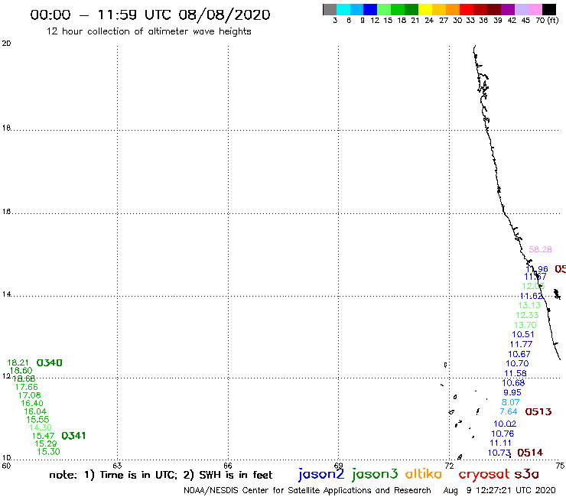Click the green wave height value 13.70
Image resolution: width=566 pixels, height=497 pixels.
525,325
